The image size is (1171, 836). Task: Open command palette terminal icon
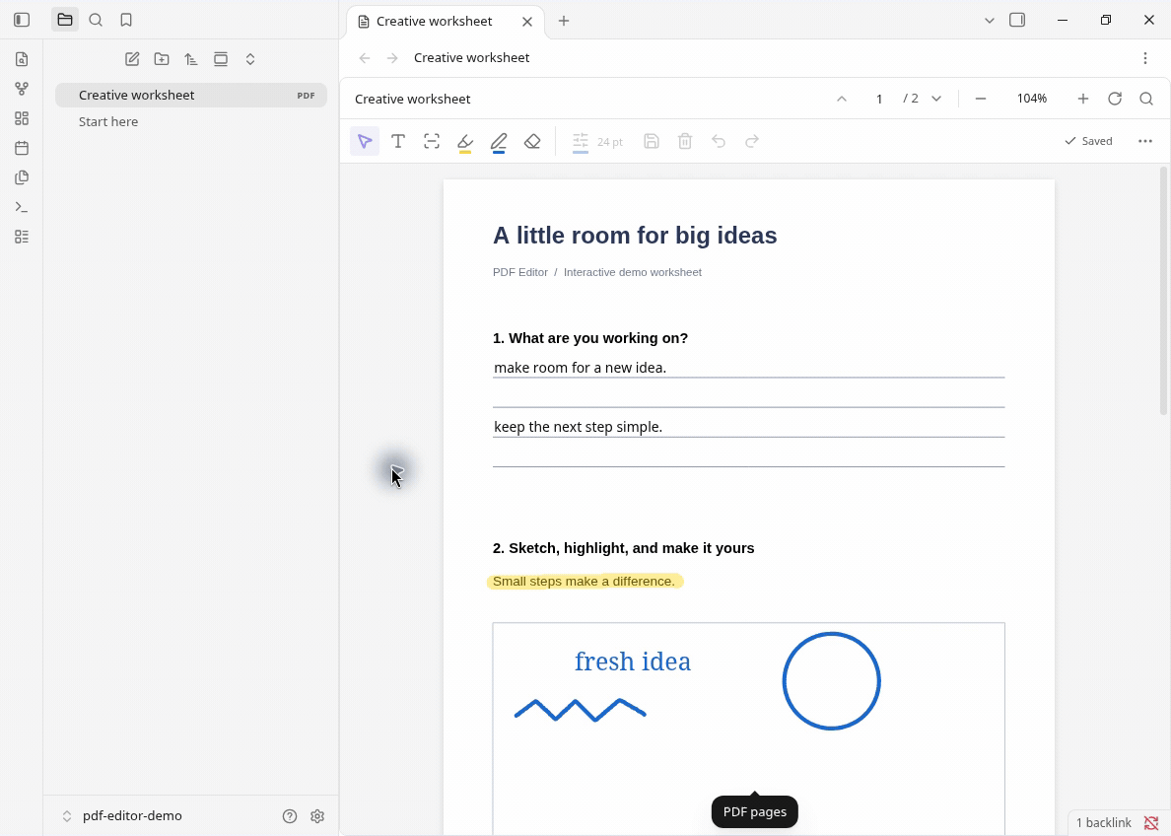pos(22,207)
